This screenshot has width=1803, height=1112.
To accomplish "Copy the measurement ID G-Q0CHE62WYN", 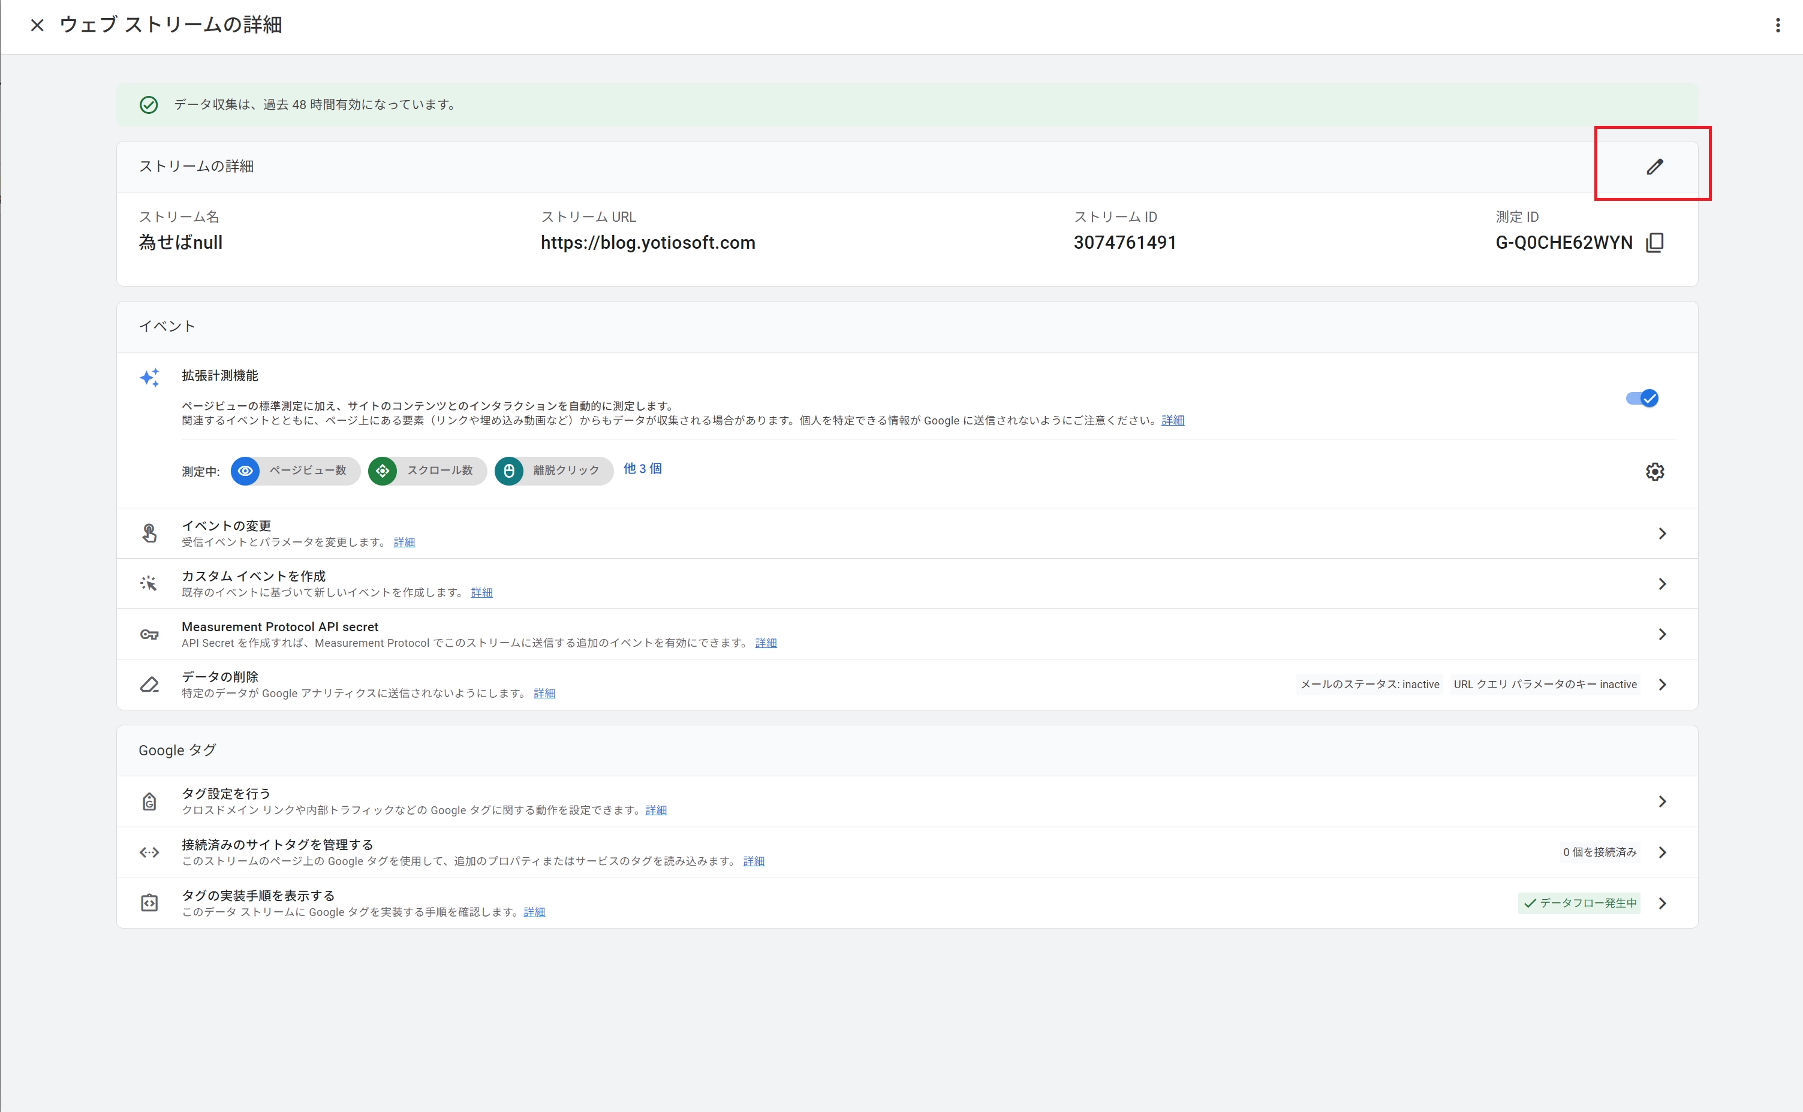I will tap(1654, 243).
